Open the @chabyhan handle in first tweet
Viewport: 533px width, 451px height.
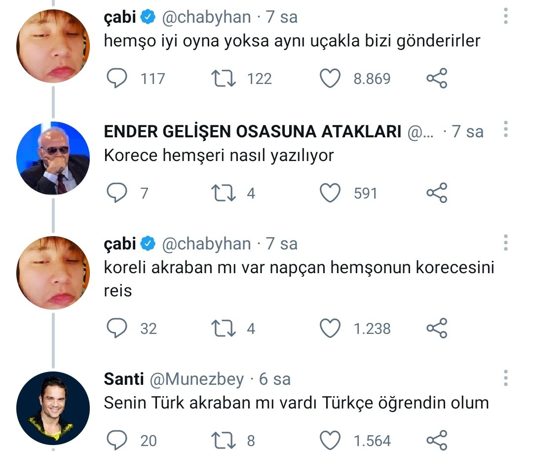pyautogui.click(x=206, y=17)
